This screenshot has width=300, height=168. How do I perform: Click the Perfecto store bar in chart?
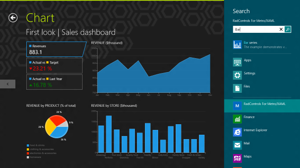(x=108, y=134)
